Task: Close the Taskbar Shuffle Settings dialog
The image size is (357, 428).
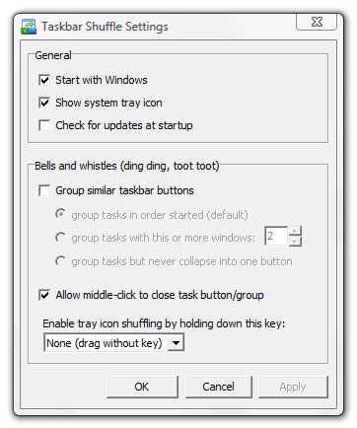Action: click(317, 22)
